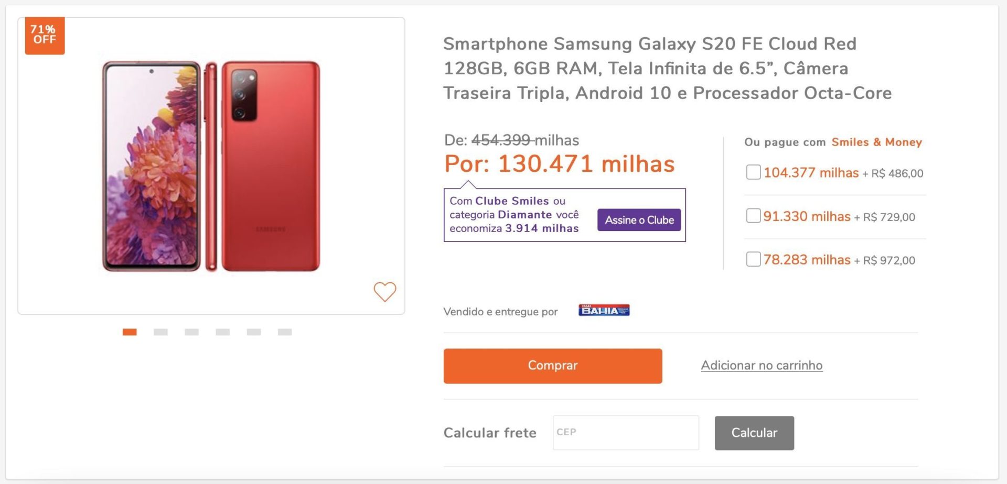Click the Galaxy S20 FE product photo

tap(211, 166)
